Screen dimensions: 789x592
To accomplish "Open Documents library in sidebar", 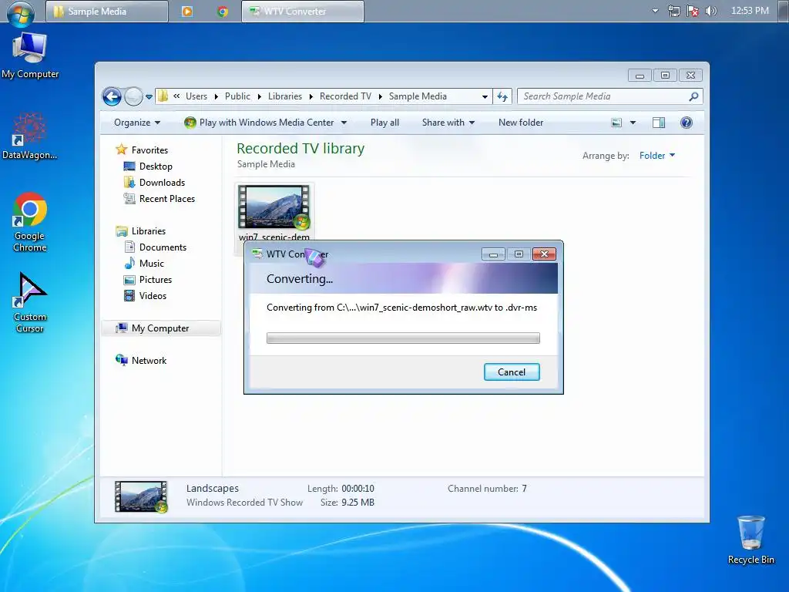I will 163,247.
